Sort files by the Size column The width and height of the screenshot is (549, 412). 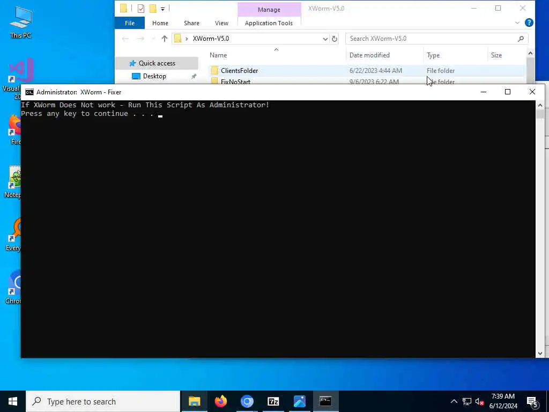(x=496, y=55)
